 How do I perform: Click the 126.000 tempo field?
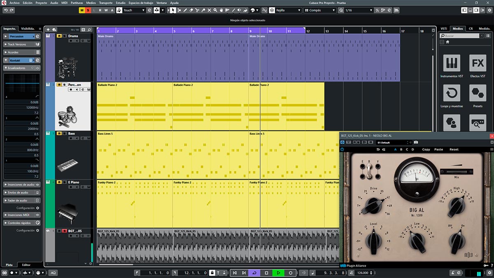363,273
